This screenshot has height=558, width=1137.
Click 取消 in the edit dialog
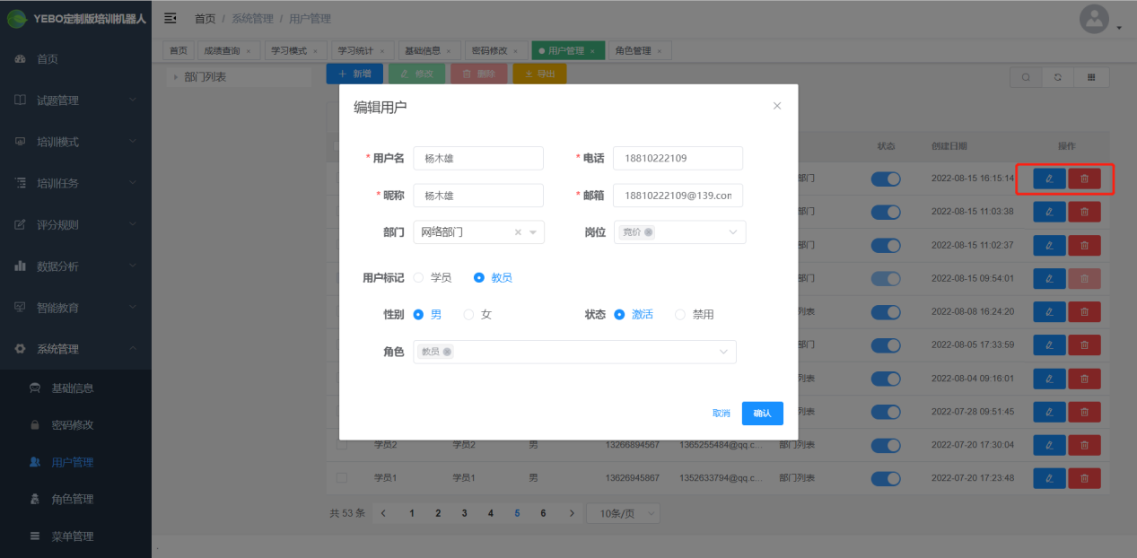[x=722, y=413]
